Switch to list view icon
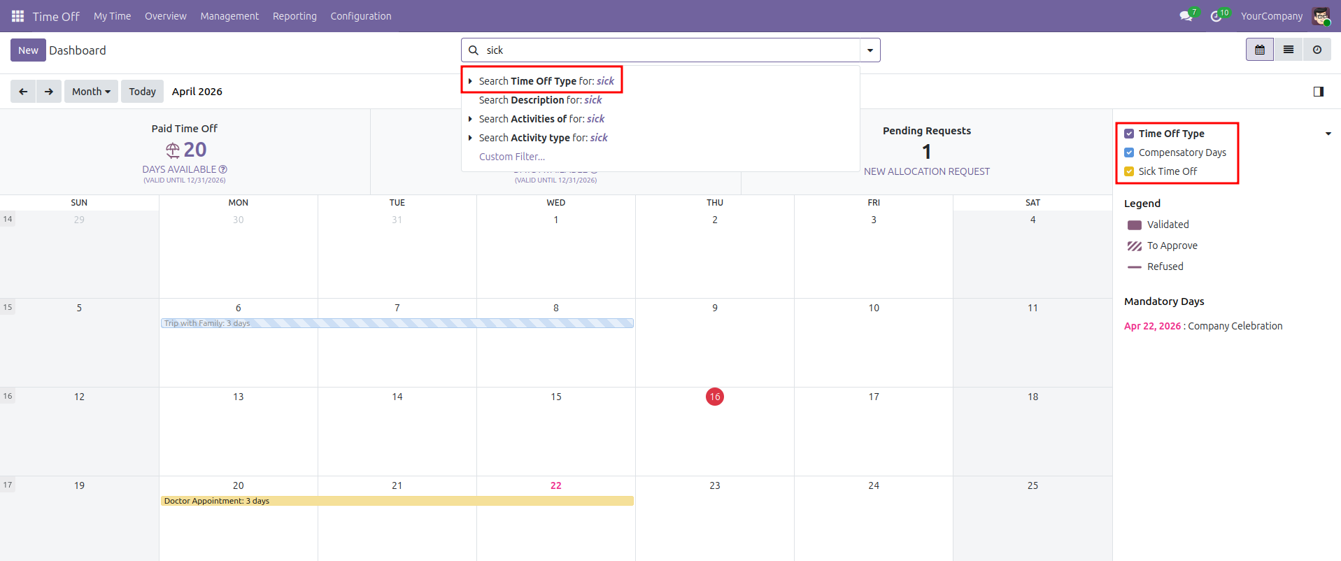1341x561 pixels. pos(1289,50)
